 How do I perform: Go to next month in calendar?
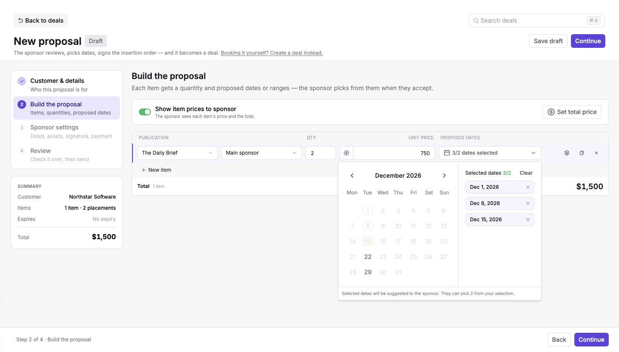[444, 176]
